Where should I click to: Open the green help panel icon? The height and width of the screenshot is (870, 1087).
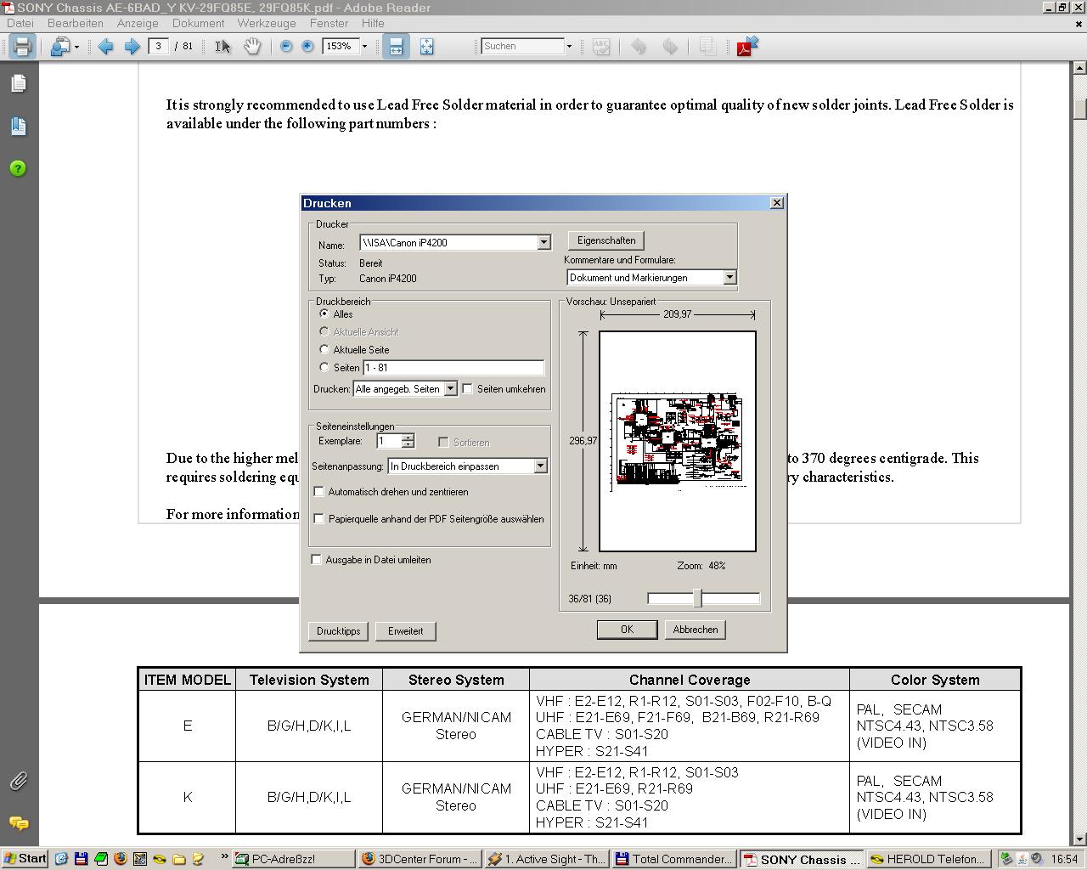tap(19, 168)
